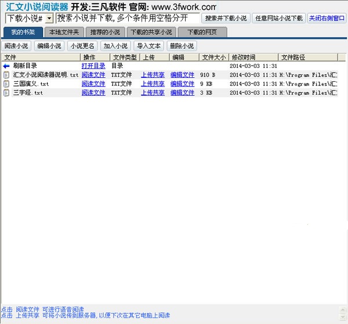This screenshot has width=348, height=324.
Task: Click the 编辑小说 toolbar button
Action: (49, 46)
